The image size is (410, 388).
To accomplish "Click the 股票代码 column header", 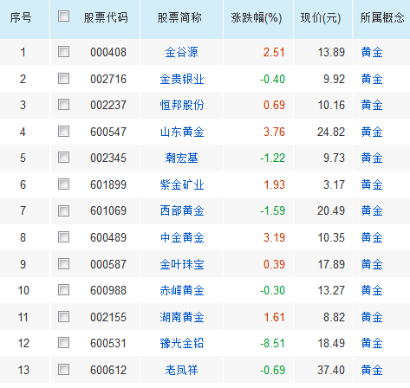I will [x=106, y=18].
